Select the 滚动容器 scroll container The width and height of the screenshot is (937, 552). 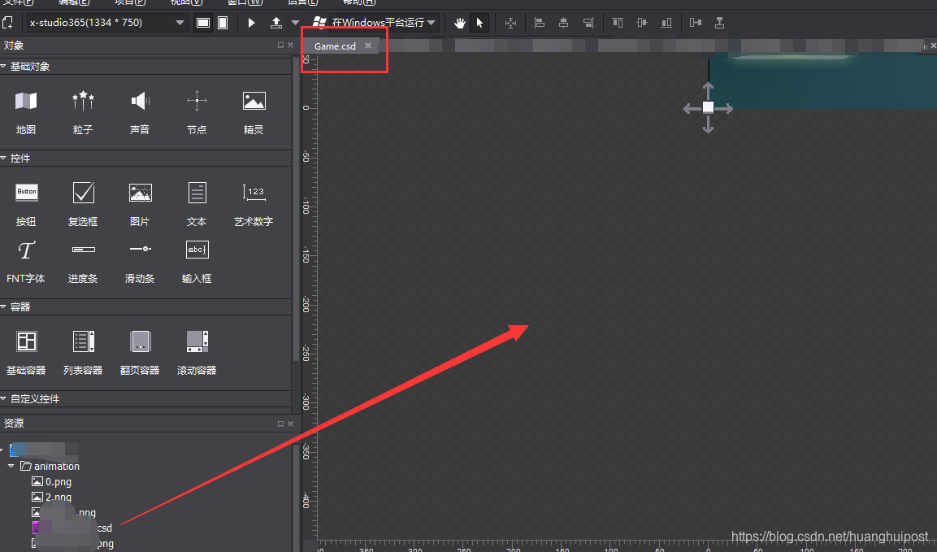coord(197,353)
